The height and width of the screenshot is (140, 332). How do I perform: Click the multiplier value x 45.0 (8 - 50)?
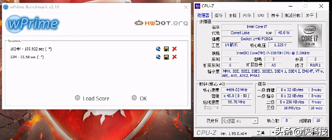pyautogui.click(x=236, y=96)
